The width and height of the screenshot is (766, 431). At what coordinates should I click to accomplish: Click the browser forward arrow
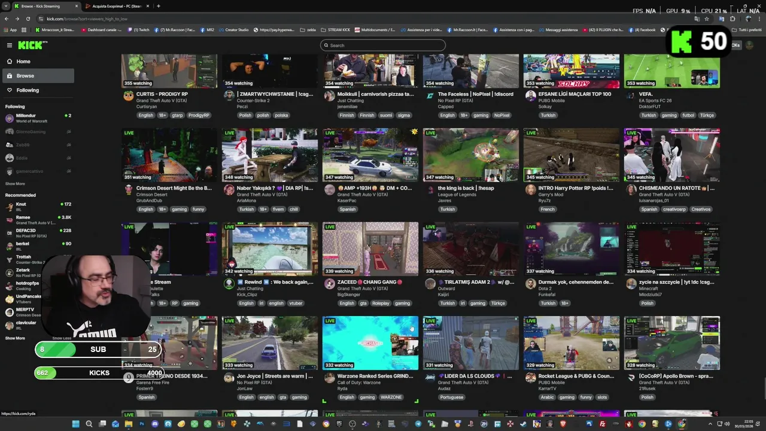17,19
